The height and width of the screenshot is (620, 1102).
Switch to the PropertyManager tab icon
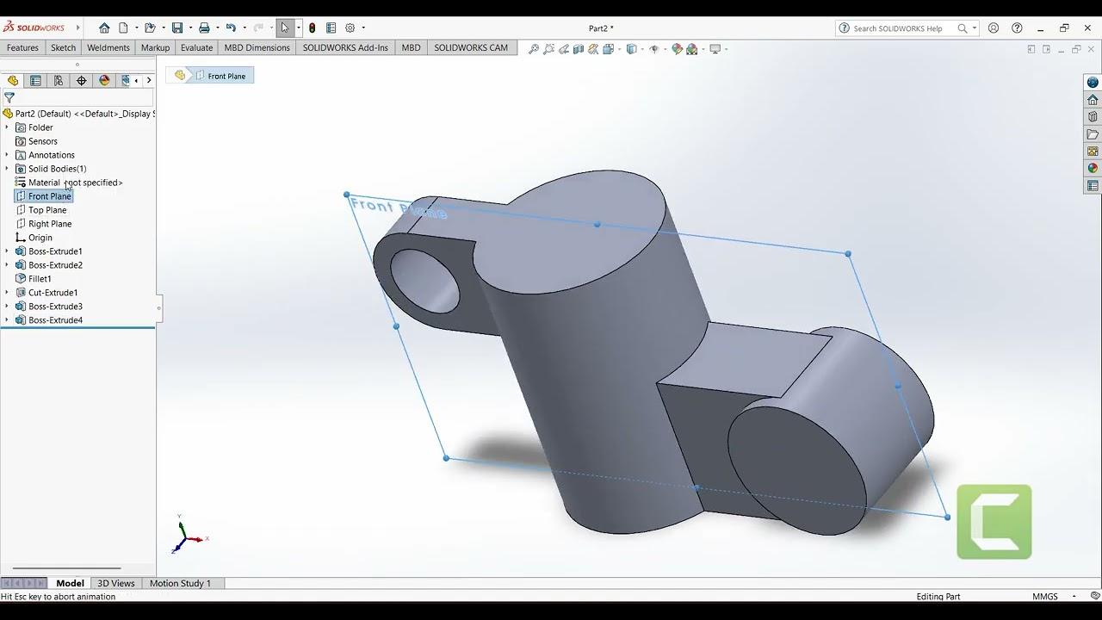point(35,80)
